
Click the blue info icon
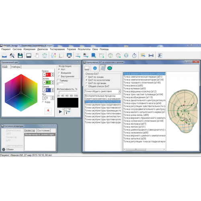click(x=95, y=68)
